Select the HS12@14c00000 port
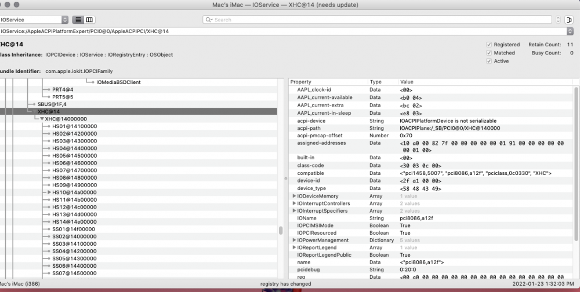Viewport: 580px width, 292px height. [74, 207]
